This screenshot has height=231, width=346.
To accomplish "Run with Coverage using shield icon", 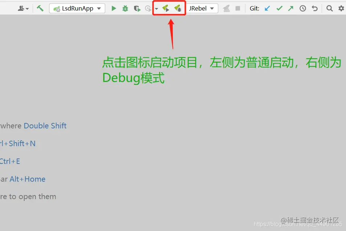I will pos(137,8).
